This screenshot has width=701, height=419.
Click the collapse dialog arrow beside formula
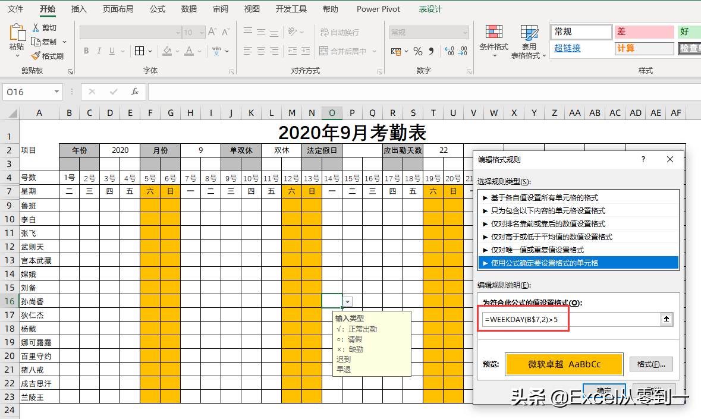(x=667, y=319)
